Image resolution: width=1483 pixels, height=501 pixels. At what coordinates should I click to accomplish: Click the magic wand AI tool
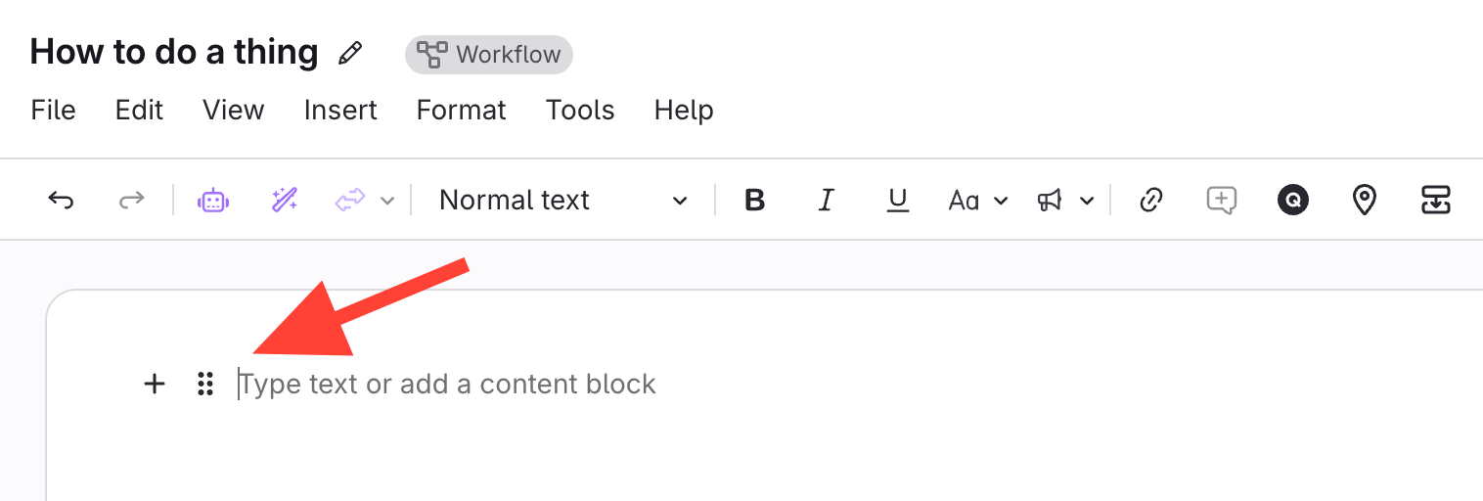(x=284, y=201)
